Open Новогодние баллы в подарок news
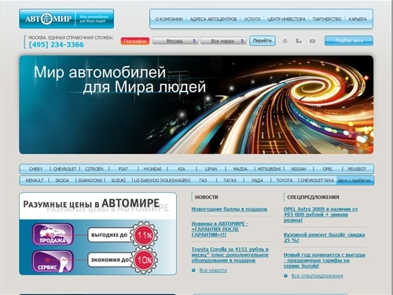 coord(230,209)
